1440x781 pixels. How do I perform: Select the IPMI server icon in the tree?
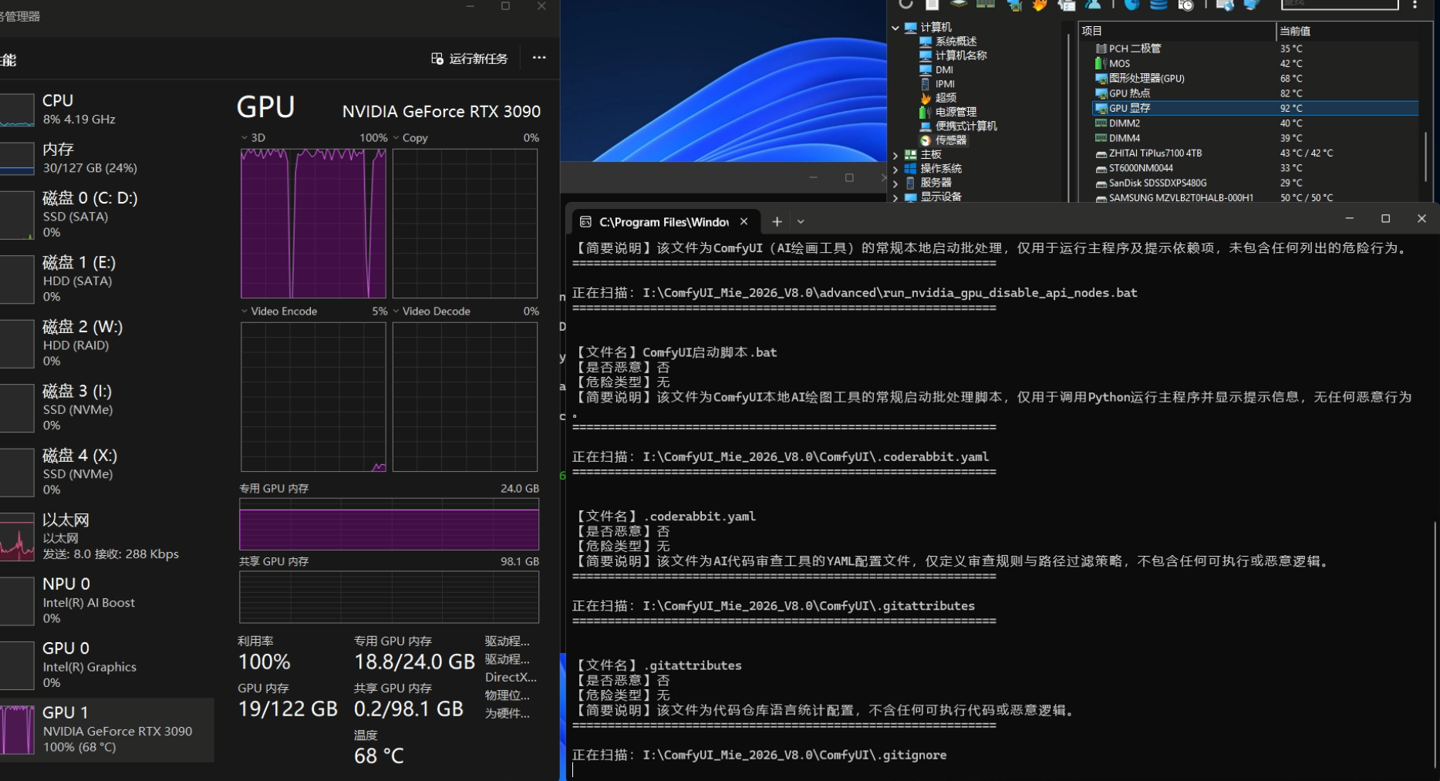pos(926,84)
